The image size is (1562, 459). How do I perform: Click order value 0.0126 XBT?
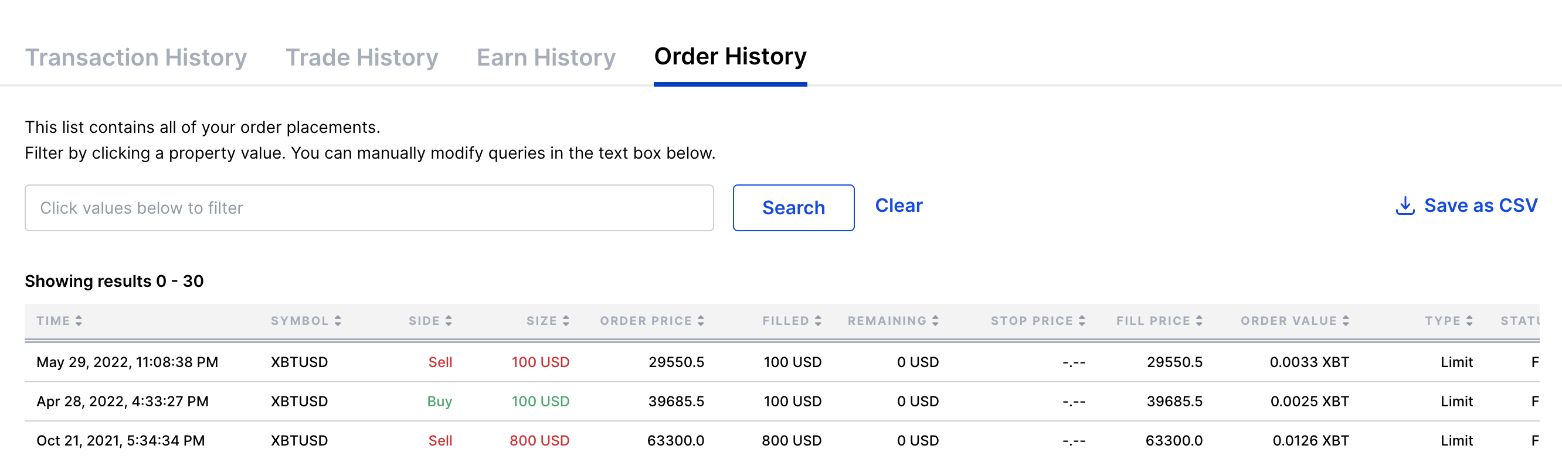(x=1311, y=441)
